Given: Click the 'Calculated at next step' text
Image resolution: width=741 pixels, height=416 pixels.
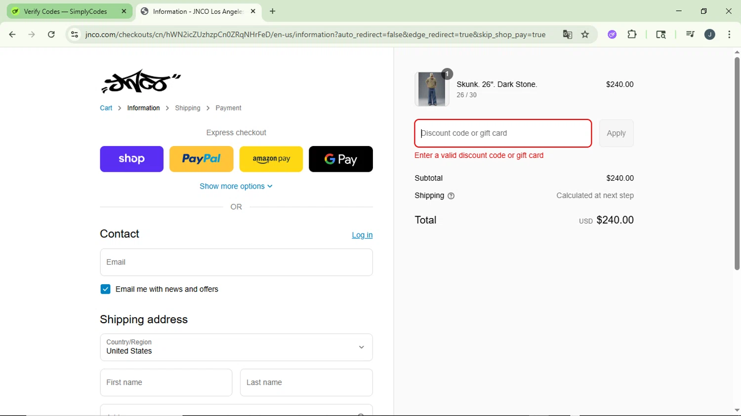Looking at the screenshot, I should pyautogui.click(x=595, y=195).
